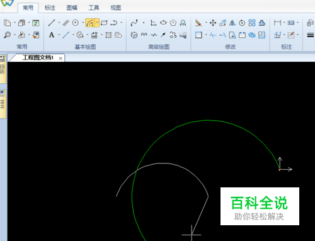Image resolution: width=315 pixels, height=241 pixels.
Task: Open the 工具 ribbon tab
Action: coord(94,8)
